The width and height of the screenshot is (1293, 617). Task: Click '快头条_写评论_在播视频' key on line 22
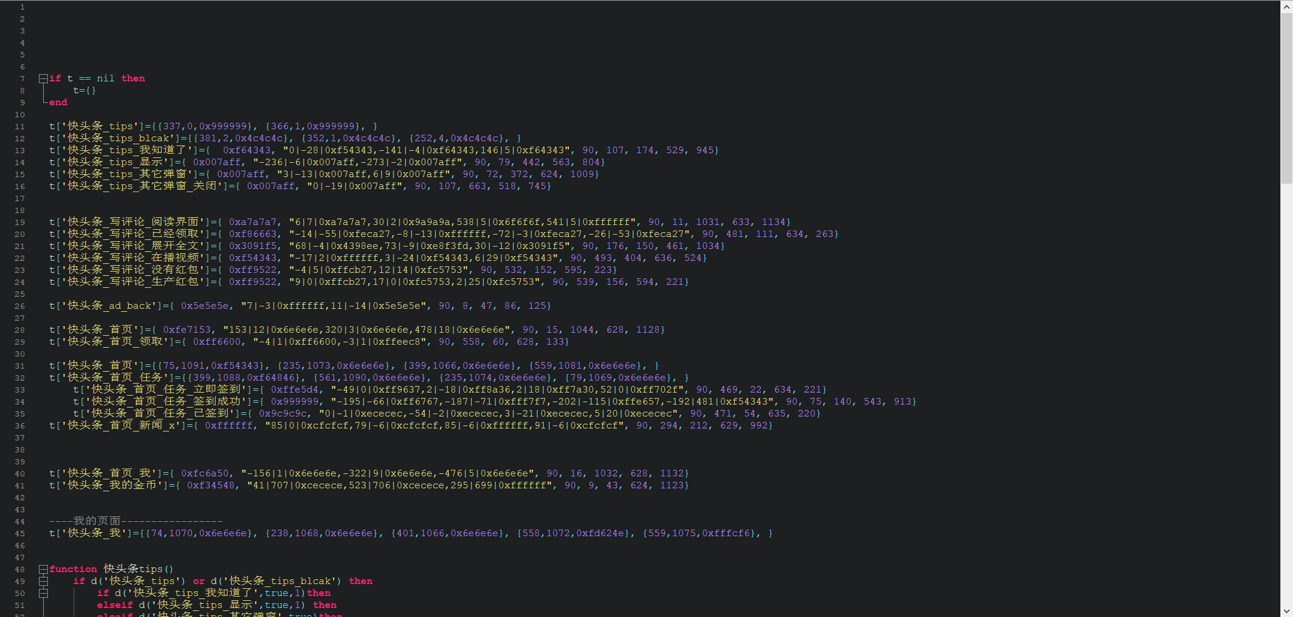[x=133, y=258]
